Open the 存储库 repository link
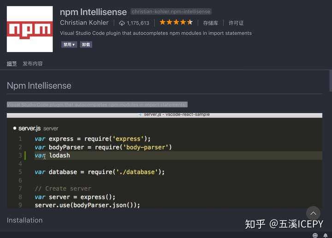 click(x=210, y=23)
